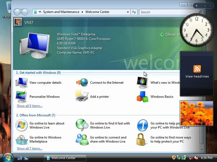Click the taskbar clock showing 4:34 PM
This screenshot has height=162, width=217.
206,158
